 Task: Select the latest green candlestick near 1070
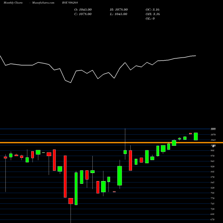[x=196, y=136]
